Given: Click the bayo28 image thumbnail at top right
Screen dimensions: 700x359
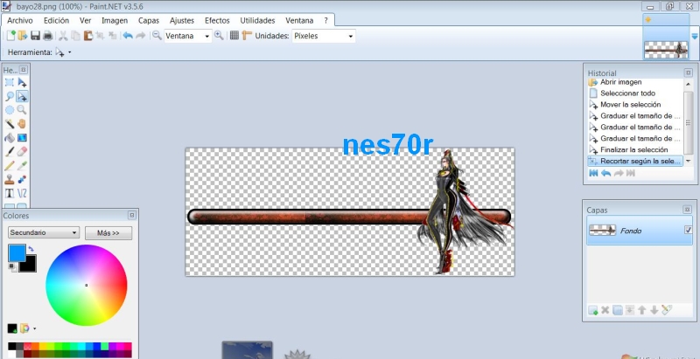Looking at the screenshot, I should coord(666,50).
